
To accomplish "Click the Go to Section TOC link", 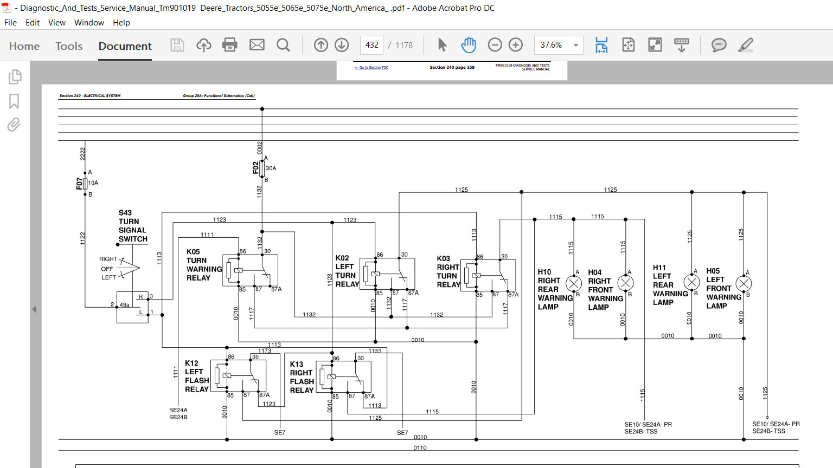I will (371, 68).
